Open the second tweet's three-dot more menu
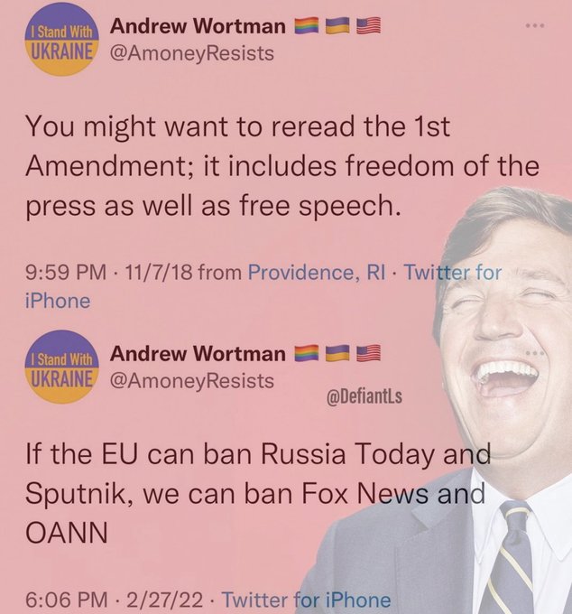Screen dimensions: 572x614 pyautogui.click(x=535, y=353)
